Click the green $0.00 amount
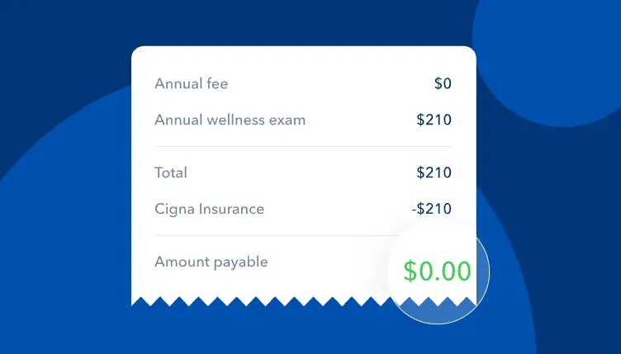 coord(437,271)
